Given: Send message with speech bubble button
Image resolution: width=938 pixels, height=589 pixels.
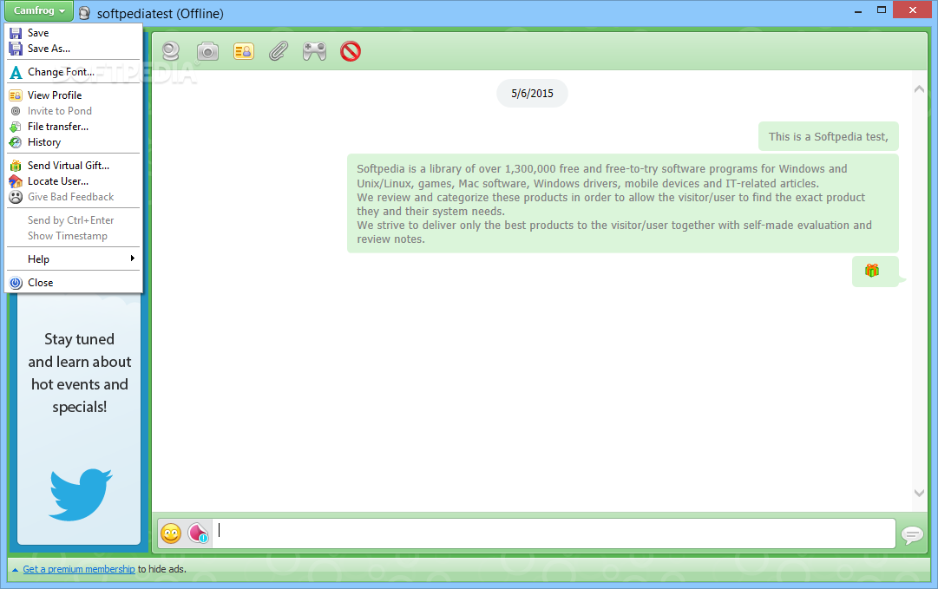Looking at the screenshot, I should coord(912,534).
